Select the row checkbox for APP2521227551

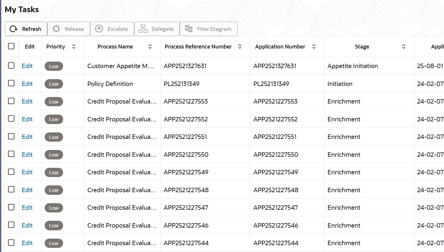[11, 136]
